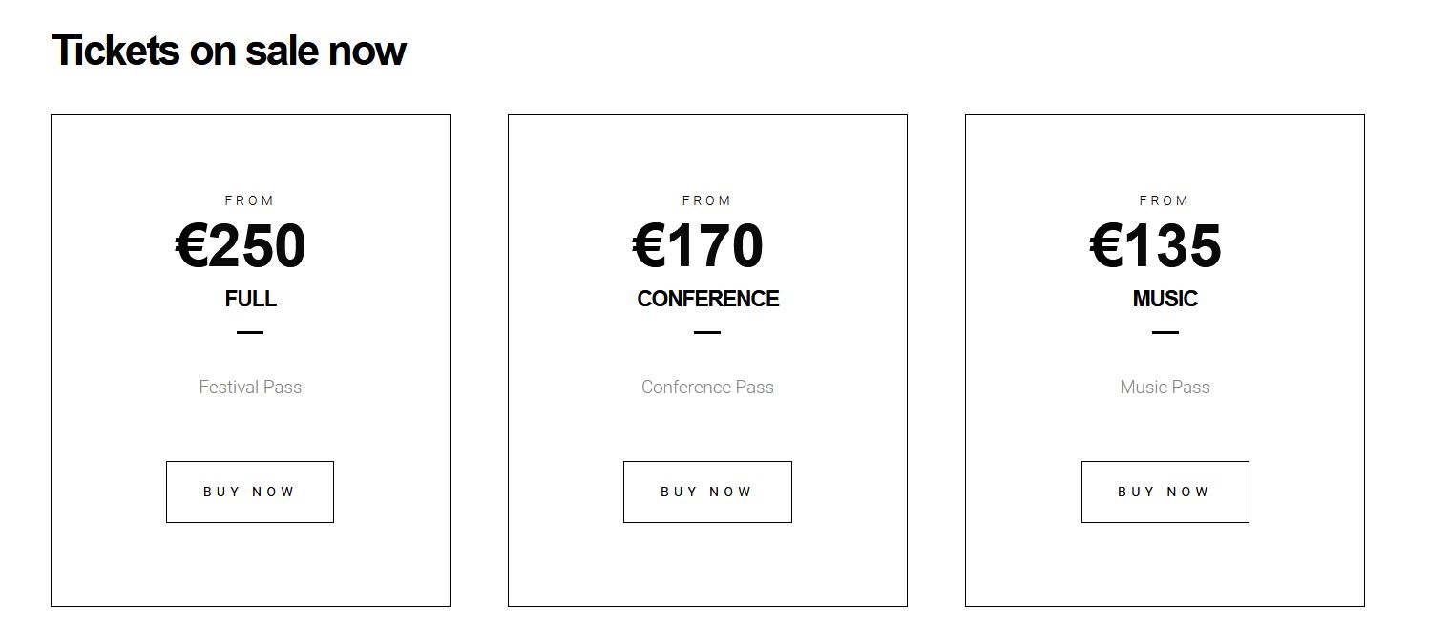Click the CONFERENCE ticket title
The height and width of the screenshot is (629, 1448).
(x=708, y=299)
